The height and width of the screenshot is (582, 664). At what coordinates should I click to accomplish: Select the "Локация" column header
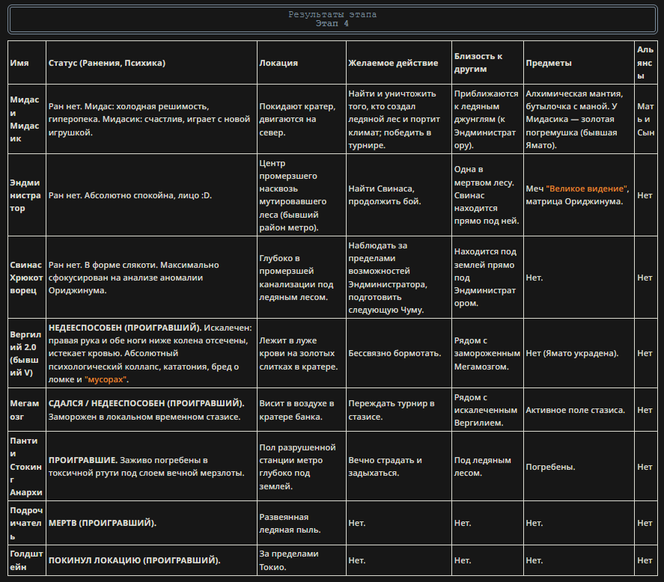278,63
